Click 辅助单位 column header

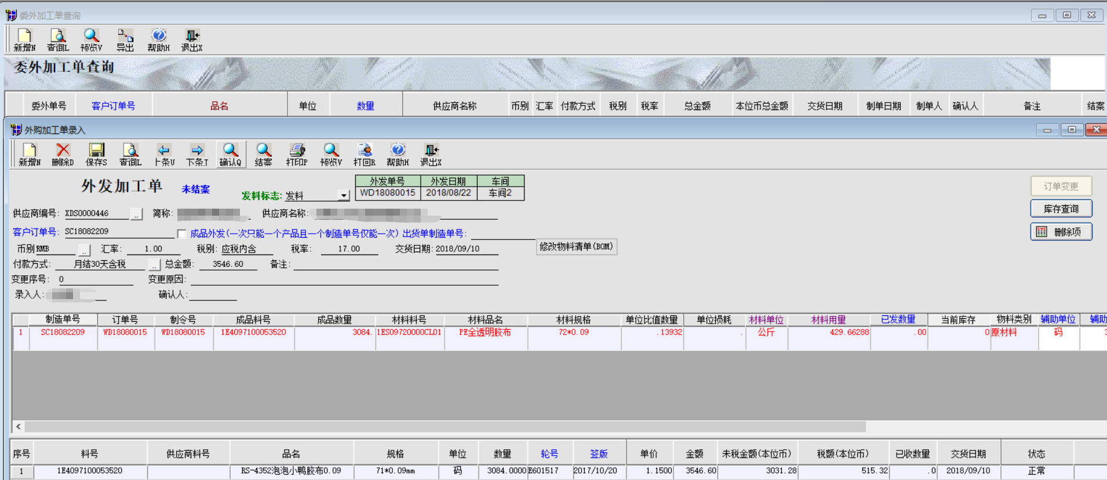click(1058, 319)
